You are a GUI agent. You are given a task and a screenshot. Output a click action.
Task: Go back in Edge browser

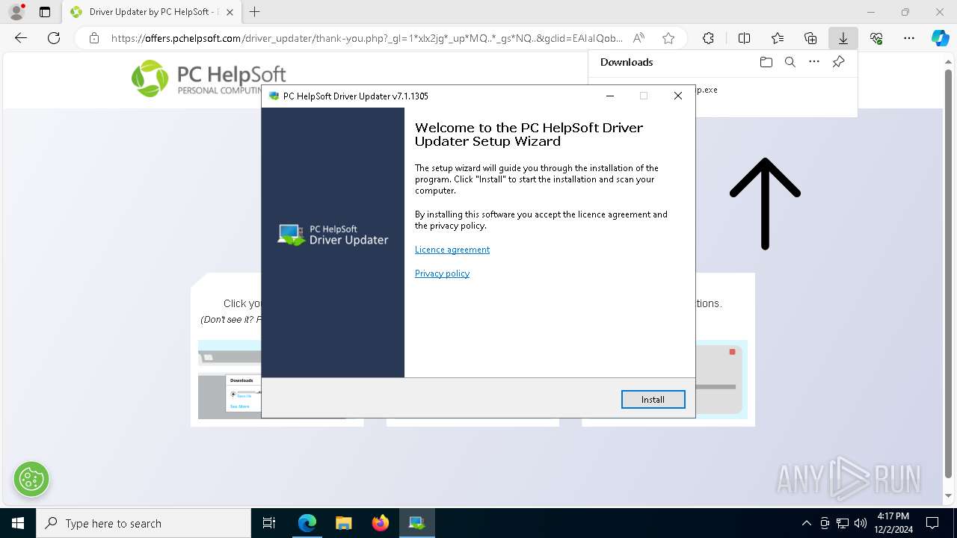click(x=21, y=38)
